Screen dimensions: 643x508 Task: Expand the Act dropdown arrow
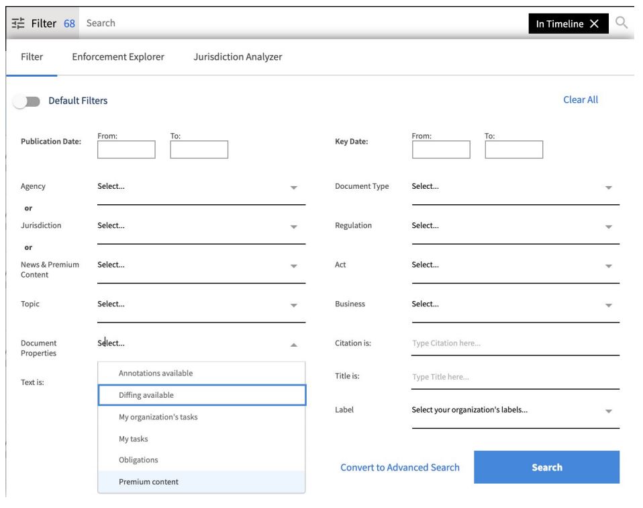609,266
